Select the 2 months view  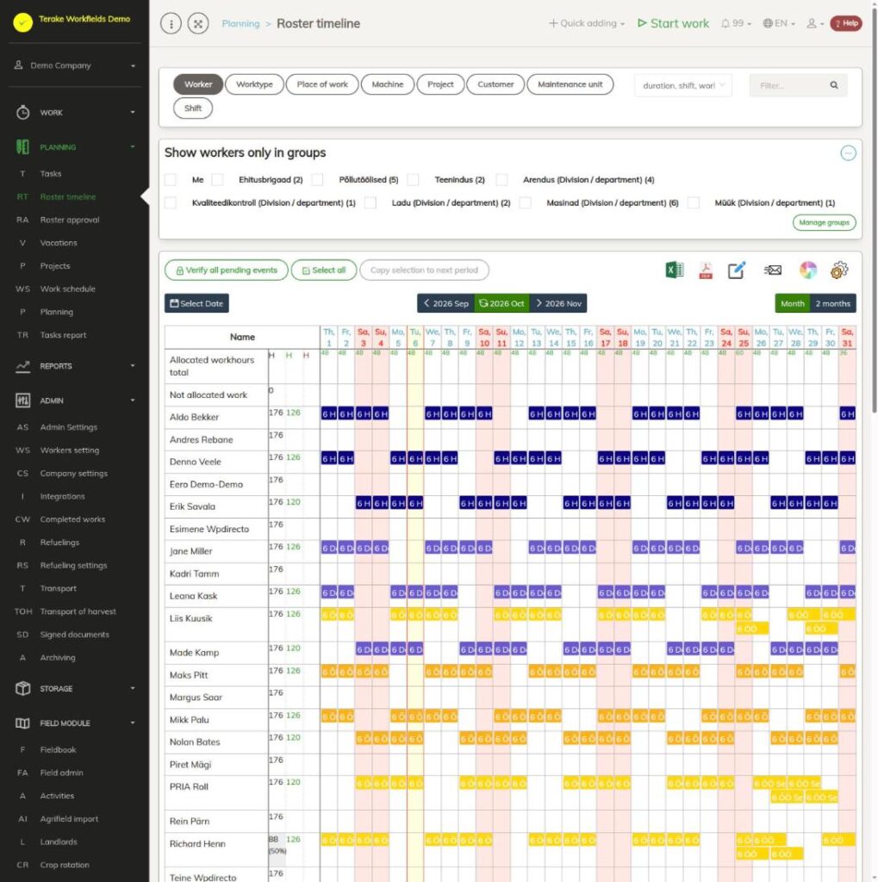point(832,304)
